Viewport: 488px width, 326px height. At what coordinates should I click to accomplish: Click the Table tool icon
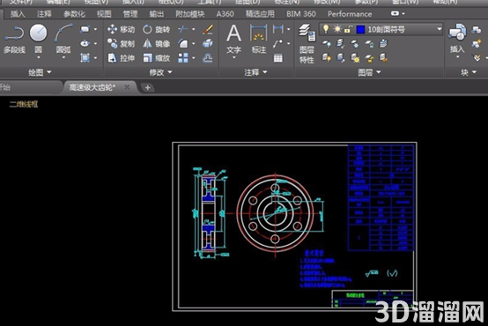(x=278, y=58)
